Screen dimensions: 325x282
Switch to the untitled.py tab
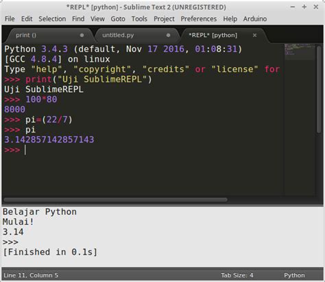[136, 35]
